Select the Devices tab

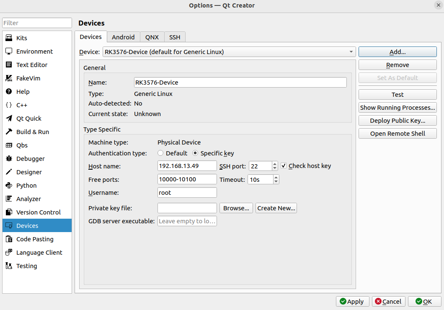click(90, 37)
